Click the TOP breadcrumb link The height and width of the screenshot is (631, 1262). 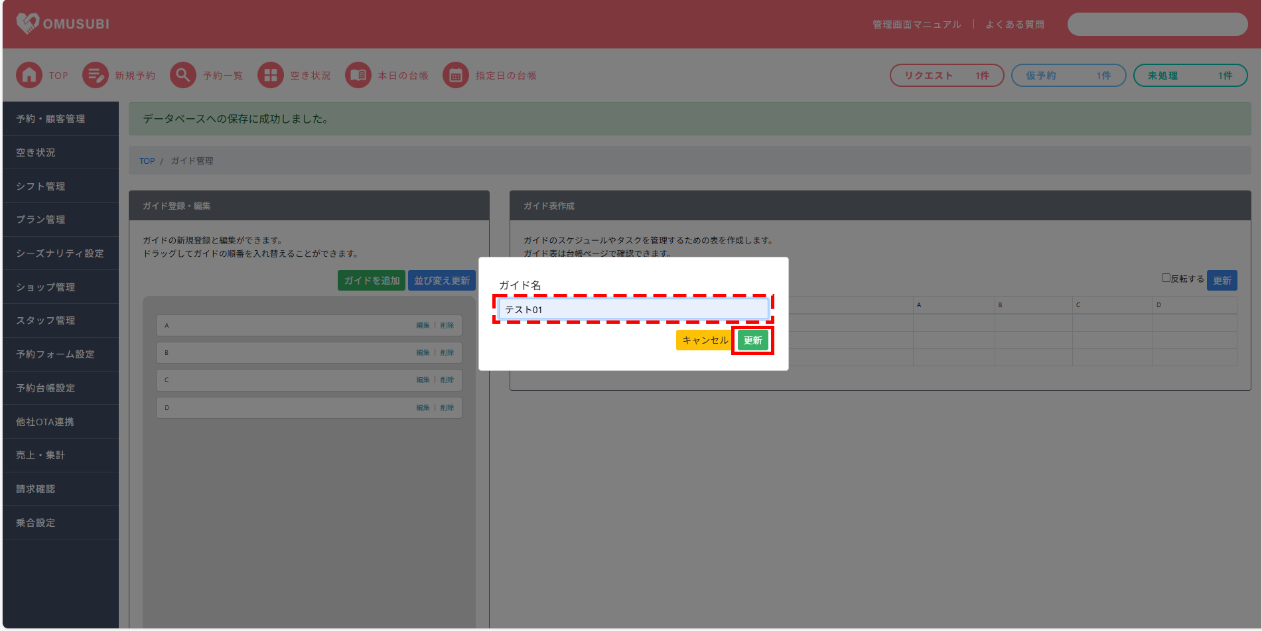point(147,161)
